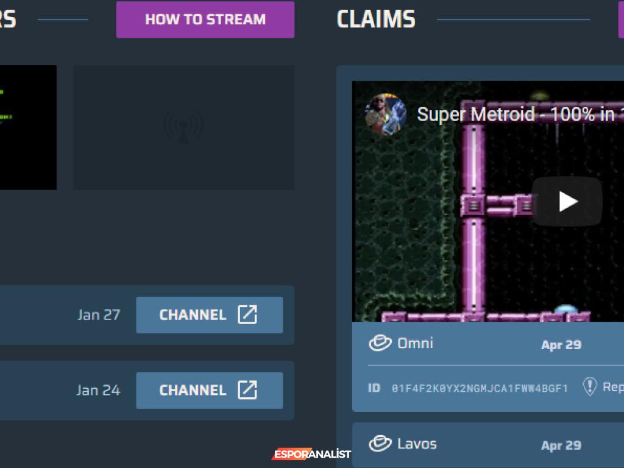624x468 pixels.
Task: Open the Jan 24 CHANNEL button
Action: click(210, 391)
